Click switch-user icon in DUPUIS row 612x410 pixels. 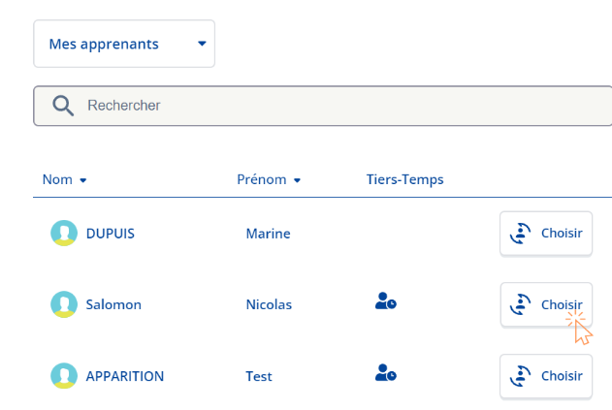click(x=520, y=234)
